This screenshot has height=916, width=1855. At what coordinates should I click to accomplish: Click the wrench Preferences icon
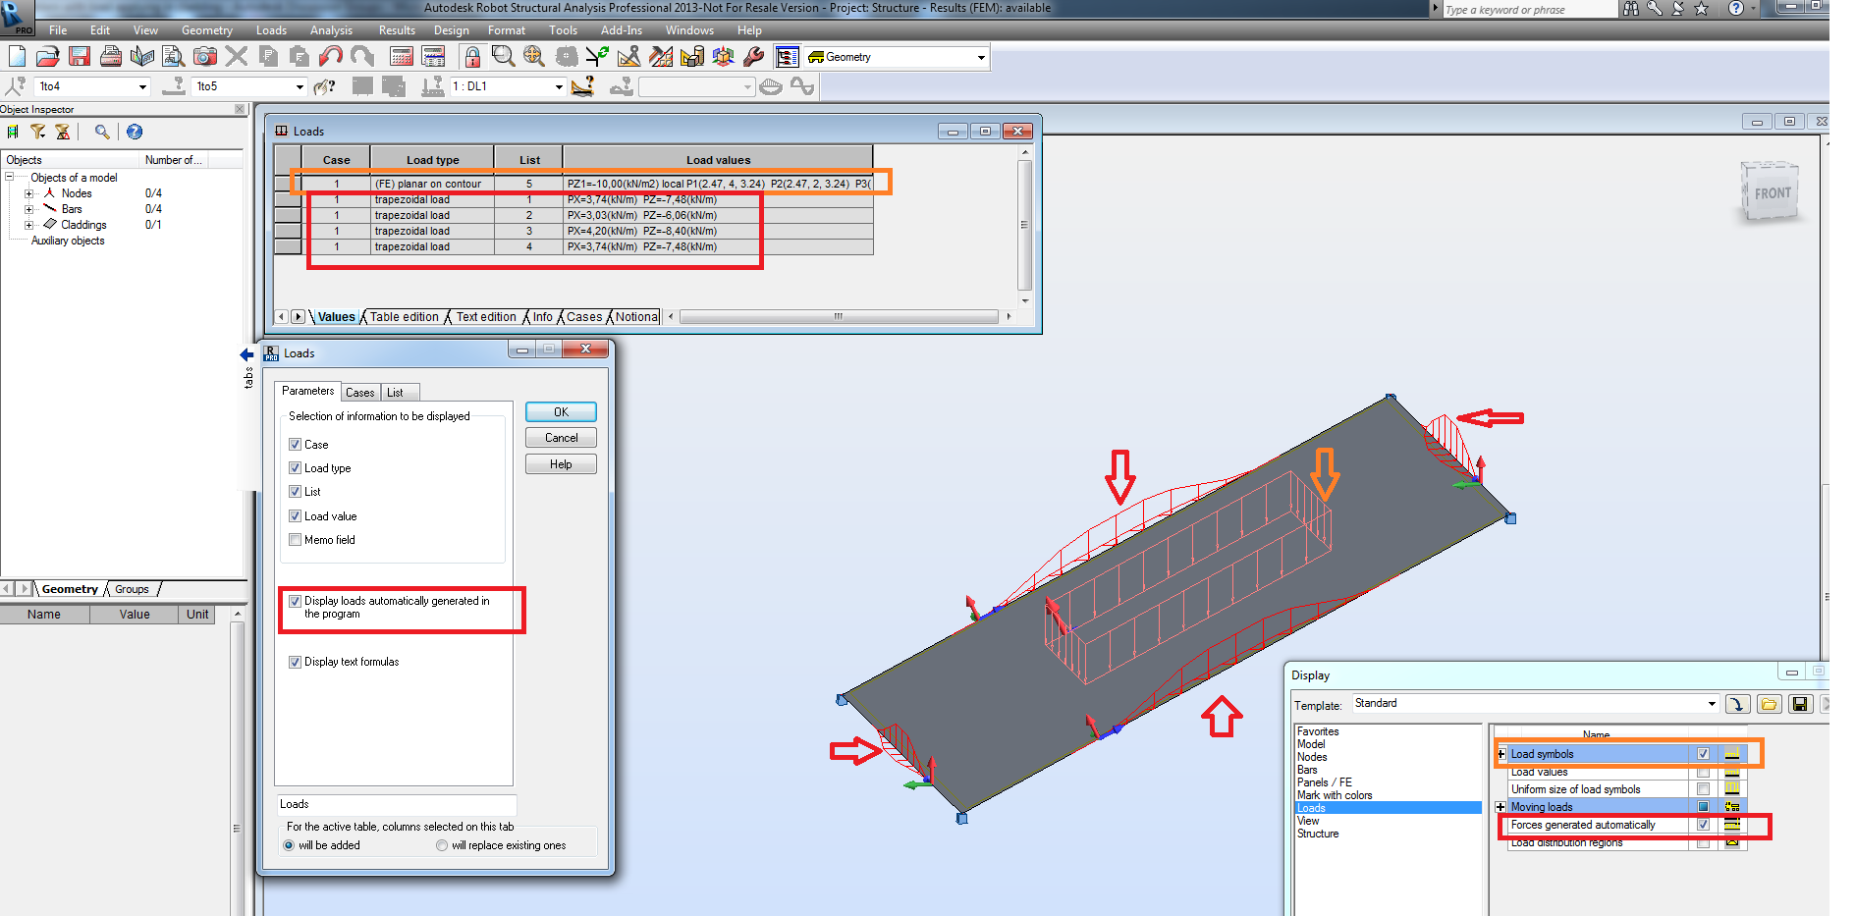click(x=753, y=56)
